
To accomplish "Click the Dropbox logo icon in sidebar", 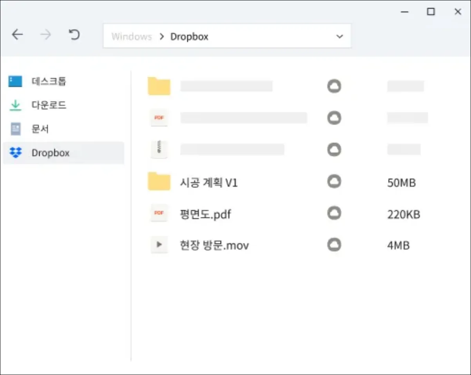I will click(x=16, y=153).
